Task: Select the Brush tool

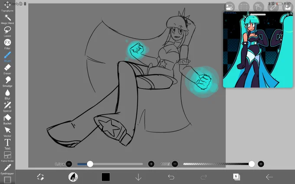Action: (x=7, y=57)
